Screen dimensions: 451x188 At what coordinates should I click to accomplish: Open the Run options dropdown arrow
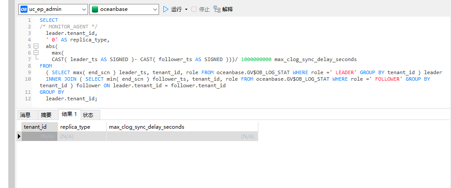point(187,9)
